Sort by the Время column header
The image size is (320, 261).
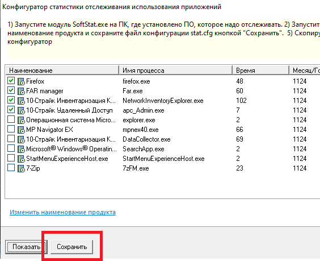pos(261,71)
